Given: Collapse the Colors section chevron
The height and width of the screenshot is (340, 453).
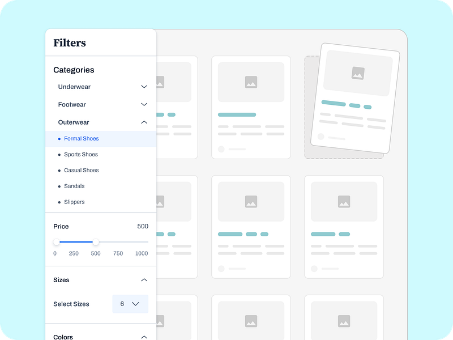Looking at the screenshot, I should tap(144, 337).
